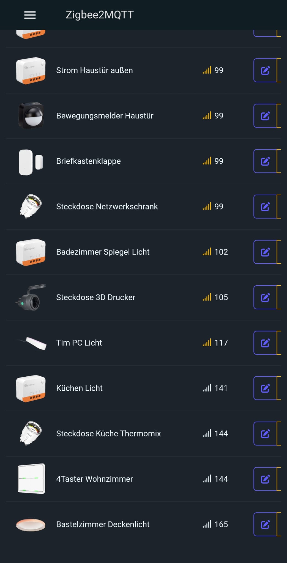Rename the Steckdose Küche Thermomix device
The width and height of the screenshot is (287, 563).
coord(265,434)
